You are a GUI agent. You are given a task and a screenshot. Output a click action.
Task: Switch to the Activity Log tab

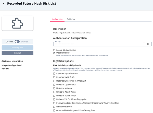click(x=71, y=19)
